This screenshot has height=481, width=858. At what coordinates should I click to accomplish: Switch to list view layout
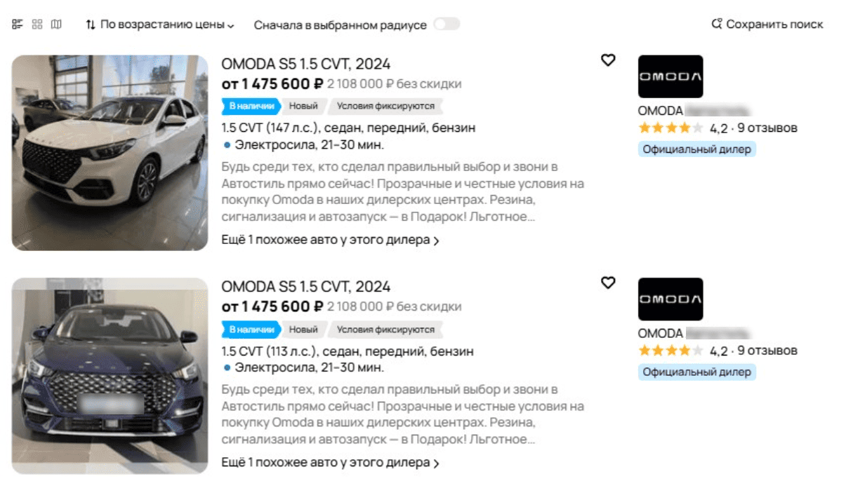[x=18, y=25]
